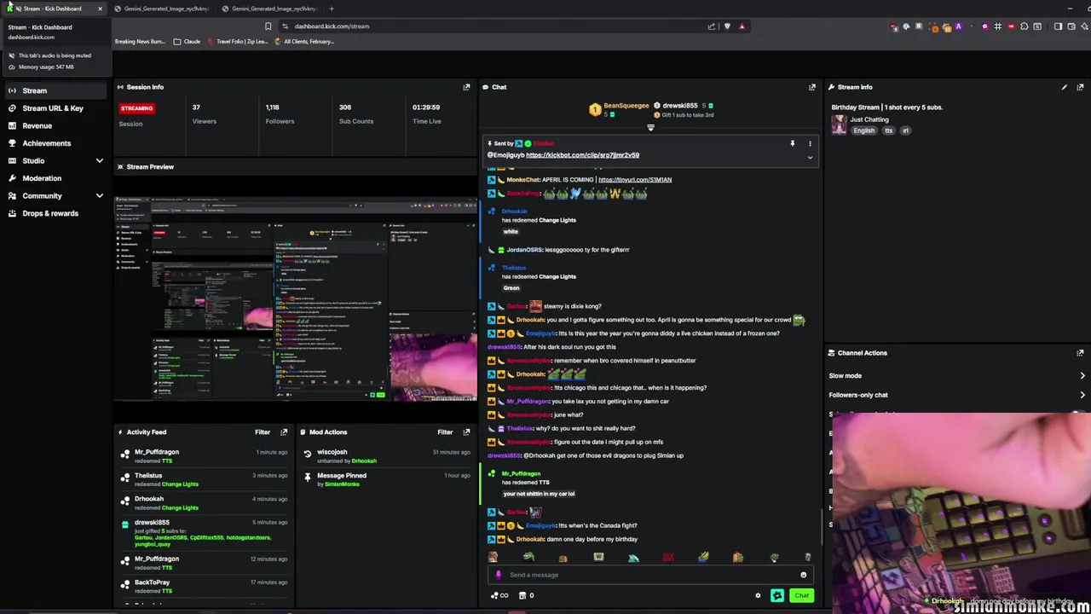Insert the Pepe frog quick emote
Screen dimensions: 1091x614
click(528, 558)
